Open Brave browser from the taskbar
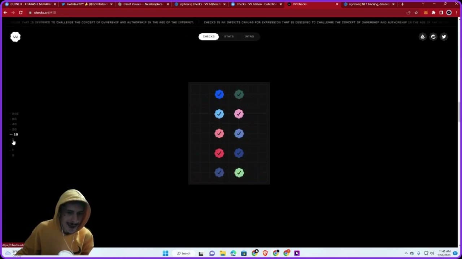 pyautogui.click(x=265, y=253)
